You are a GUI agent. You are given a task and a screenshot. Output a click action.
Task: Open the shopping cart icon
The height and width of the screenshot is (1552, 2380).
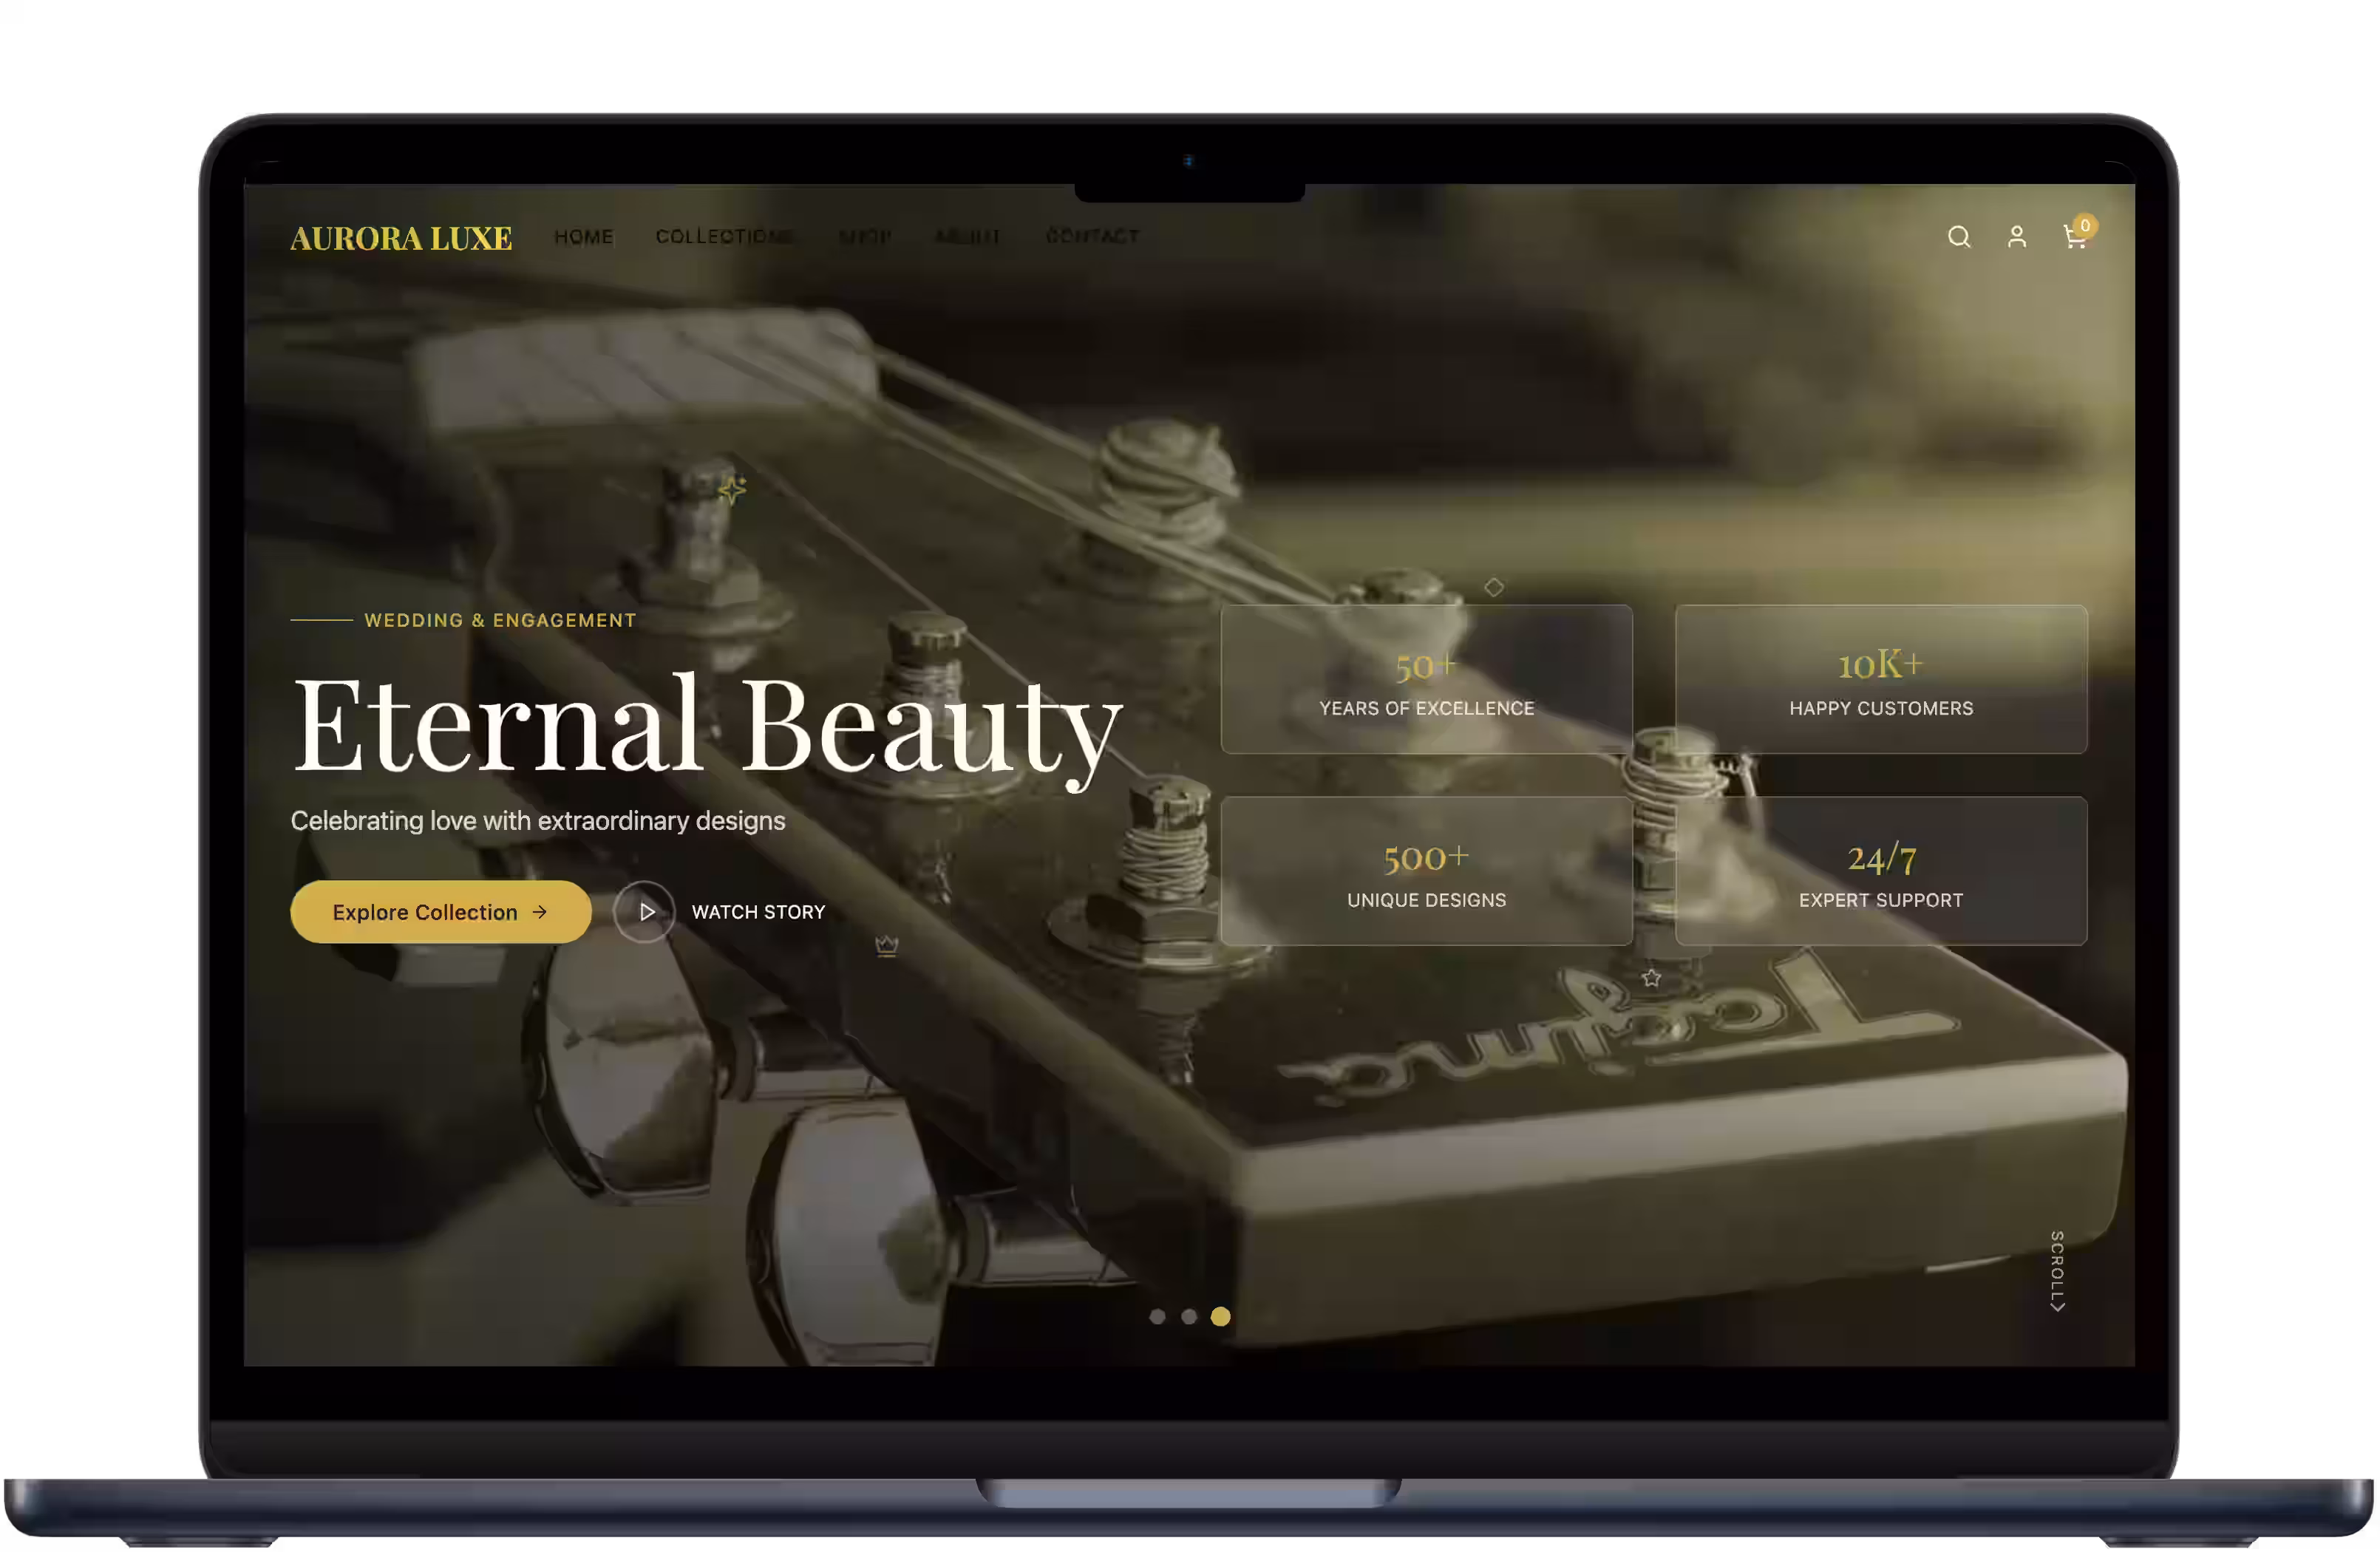click(2076, 236)
